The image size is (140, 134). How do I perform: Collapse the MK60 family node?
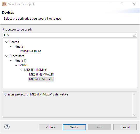tap(16, 65)
